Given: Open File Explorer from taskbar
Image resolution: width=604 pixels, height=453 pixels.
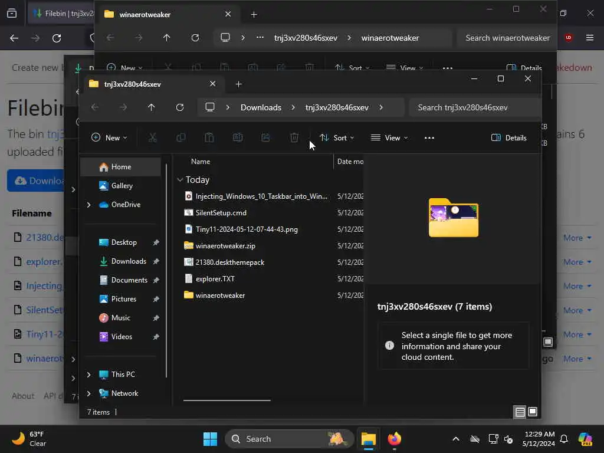Looking at the screenshot, I should click(x=369, y=439).
